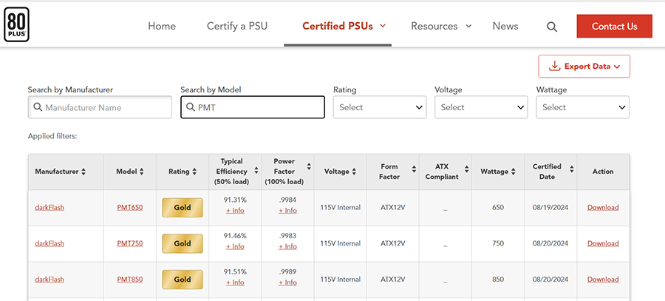
Task: Download the PMT750 report
Action: tap(603, 244)
